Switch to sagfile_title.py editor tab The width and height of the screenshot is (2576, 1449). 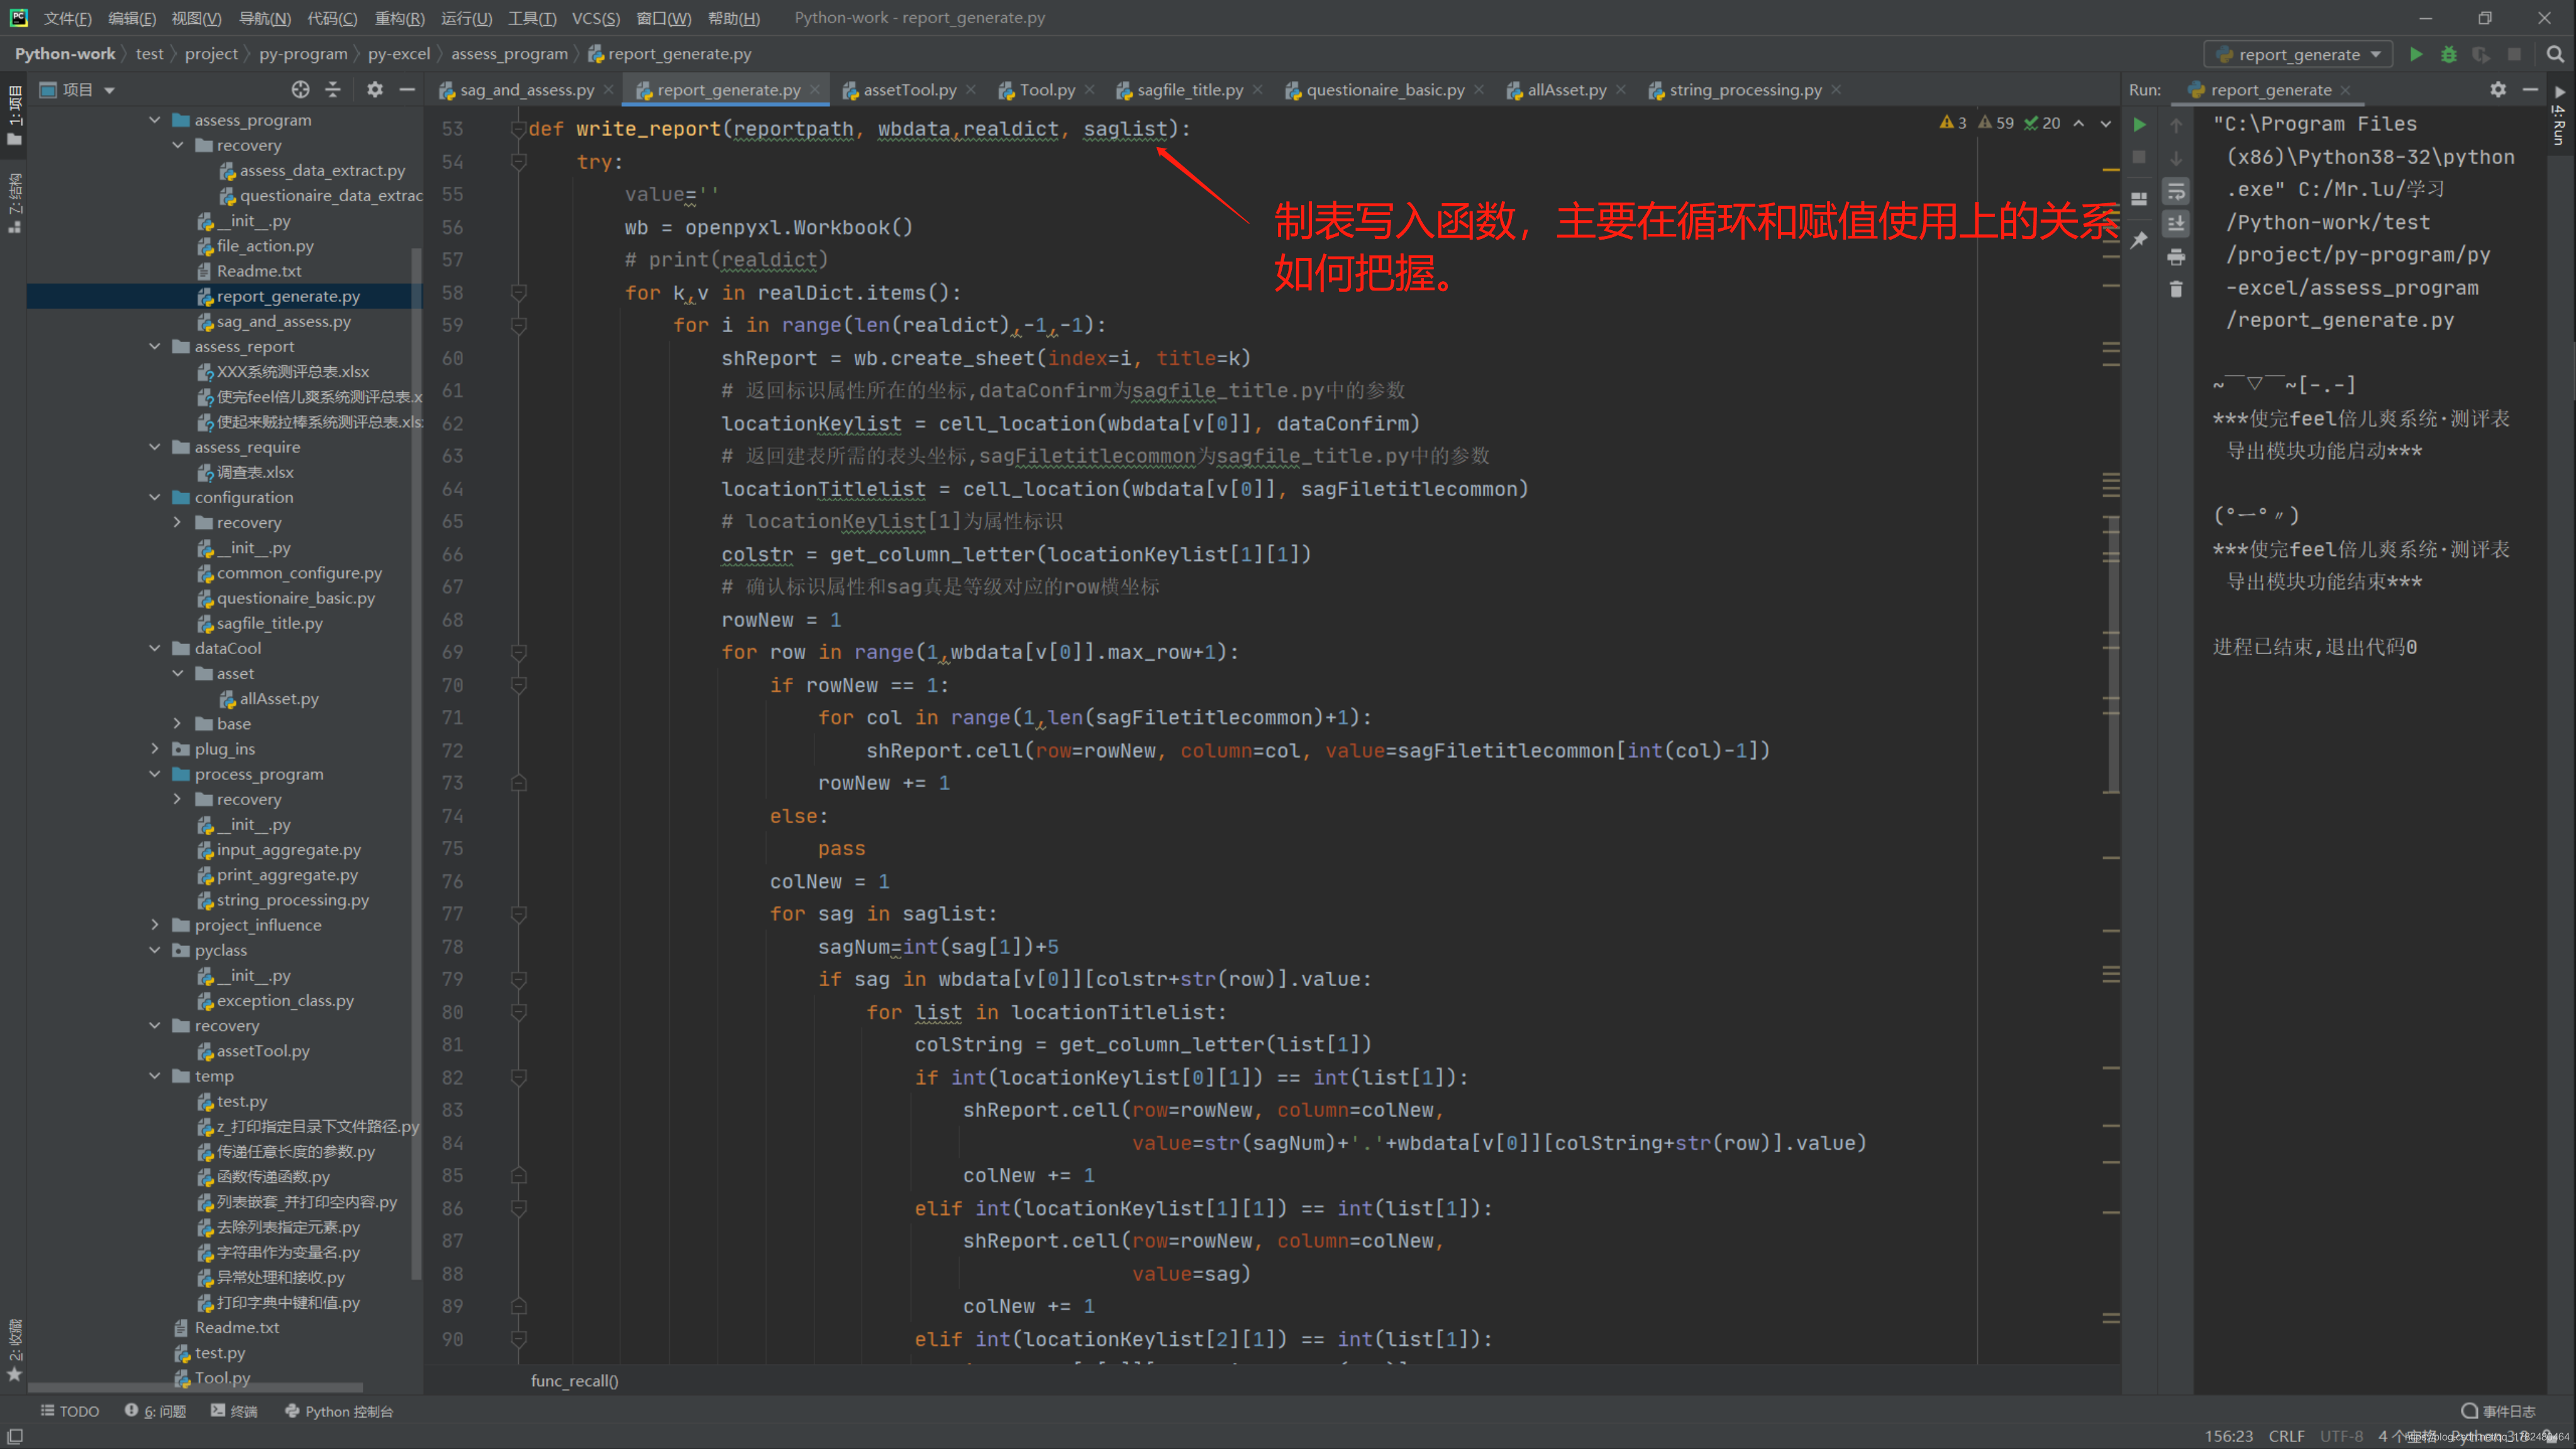pos(1189,90)
